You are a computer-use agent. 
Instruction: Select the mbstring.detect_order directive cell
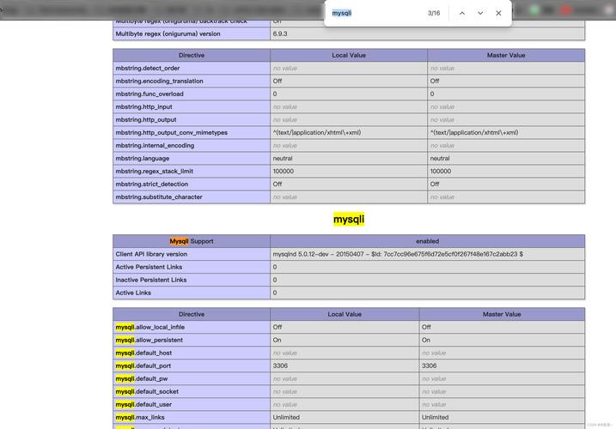(x=148, y=69)
